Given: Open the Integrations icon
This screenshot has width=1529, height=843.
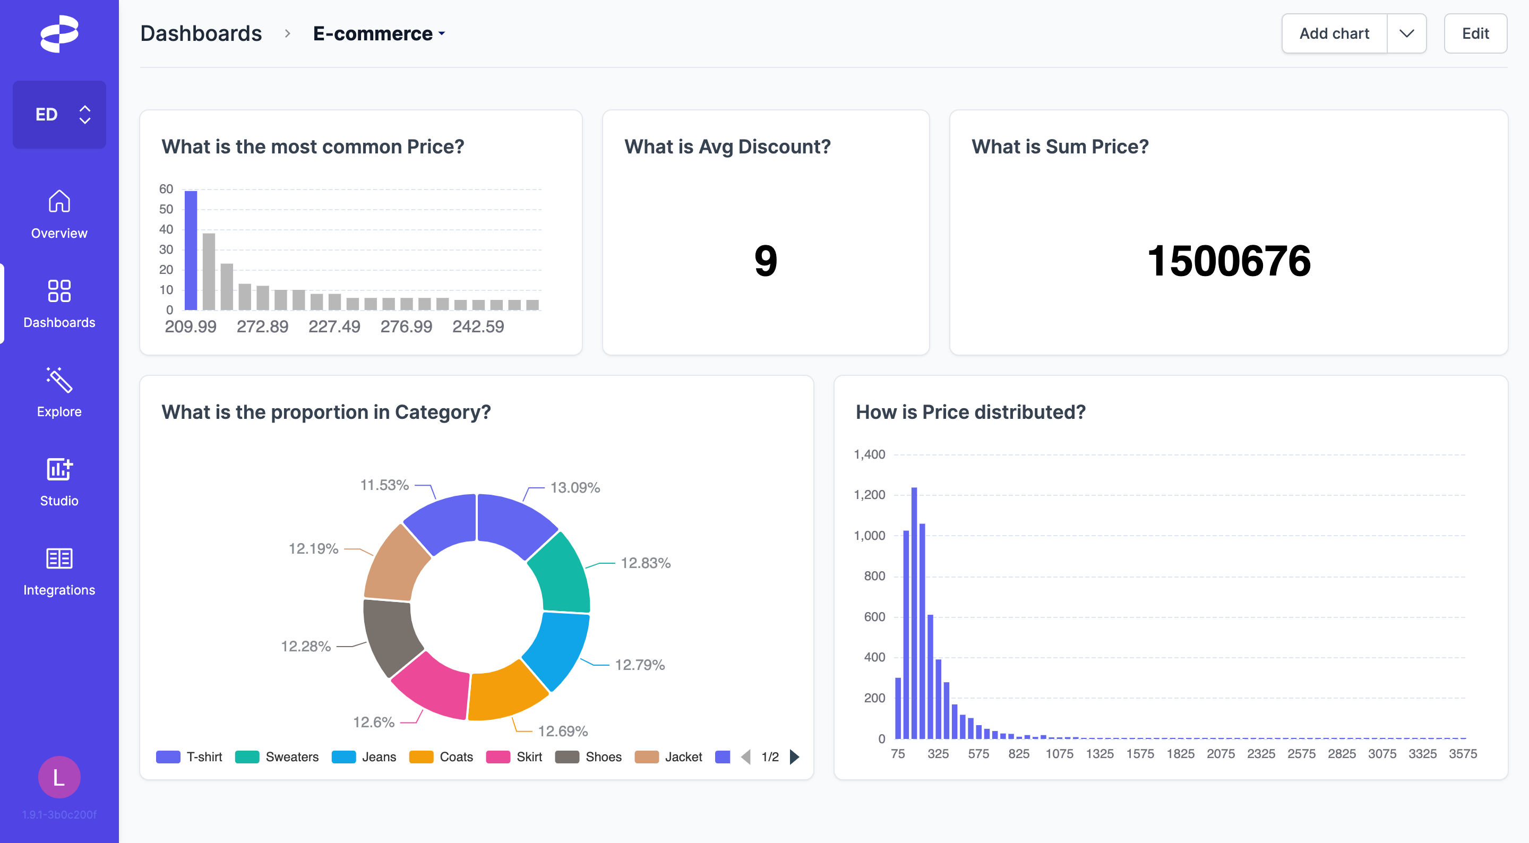Looking at the screenshot, I should click(59, 558).
